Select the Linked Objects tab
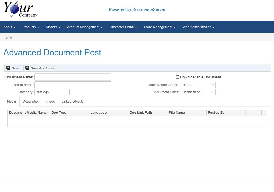The height and width of the screenshot is (192, 274). pos(73,101)
